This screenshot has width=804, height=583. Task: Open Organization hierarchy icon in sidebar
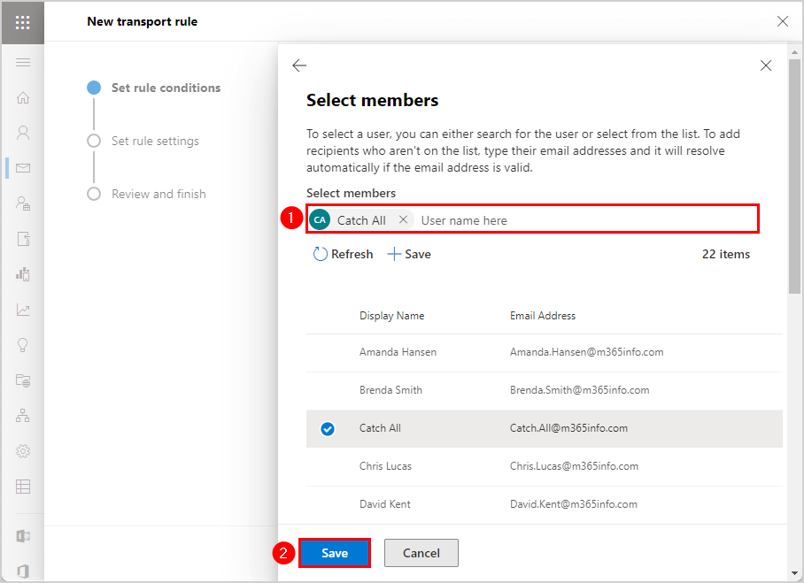point(23,416)
